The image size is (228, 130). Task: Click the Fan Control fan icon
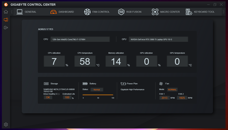pos(87,12)
